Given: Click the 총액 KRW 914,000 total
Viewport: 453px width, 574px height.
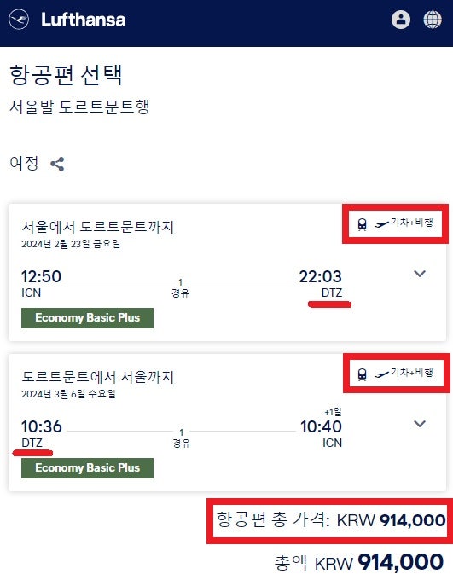Looking at the screenshot, I should tap(359, 562).
